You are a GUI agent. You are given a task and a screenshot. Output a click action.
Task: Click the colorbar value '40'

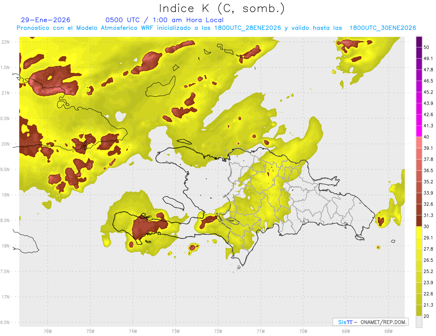point(427,137)
